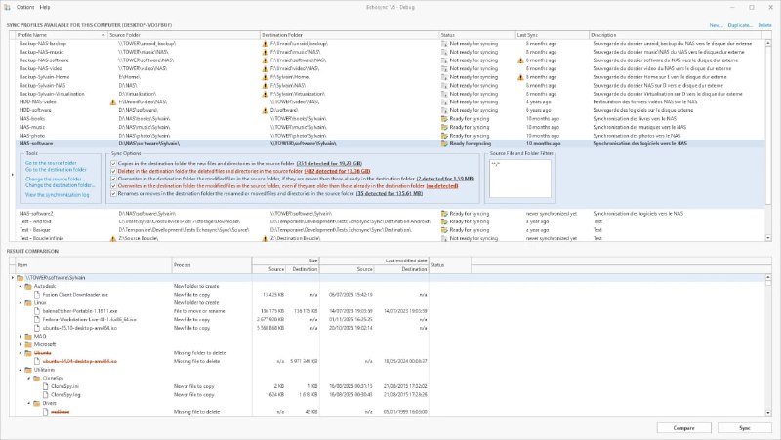The height and width of the screenshot is (440, 781).
Task: Toggle the 'Overwrites ... if they are newer' checkbox
Action: (113, 179)
